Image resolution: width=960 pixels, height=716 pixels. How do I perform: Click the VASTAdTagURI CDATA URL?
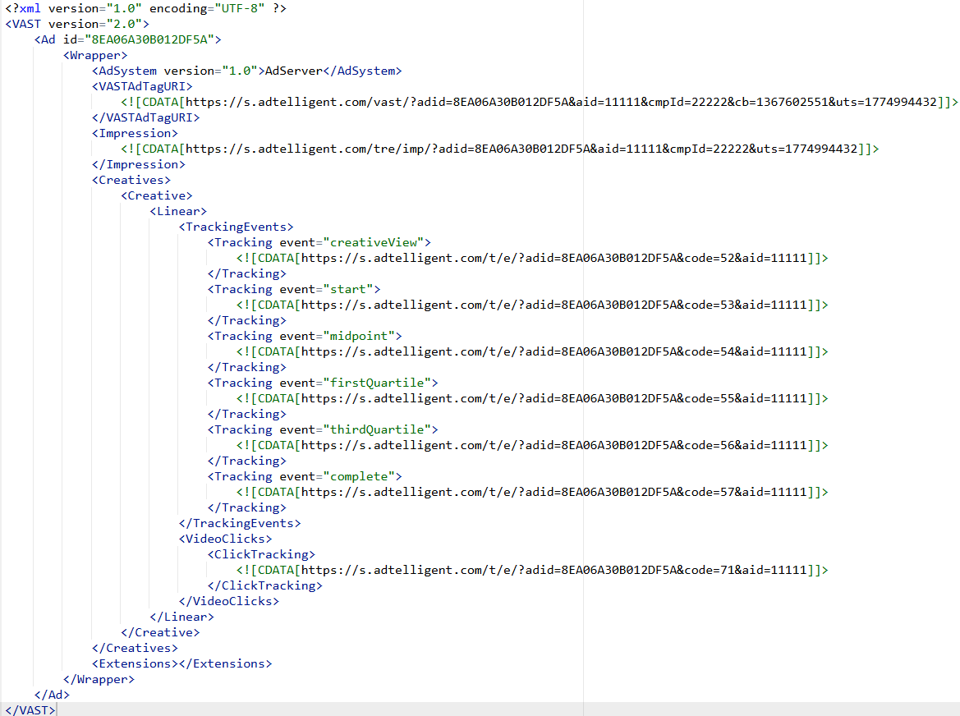point(565,102)
